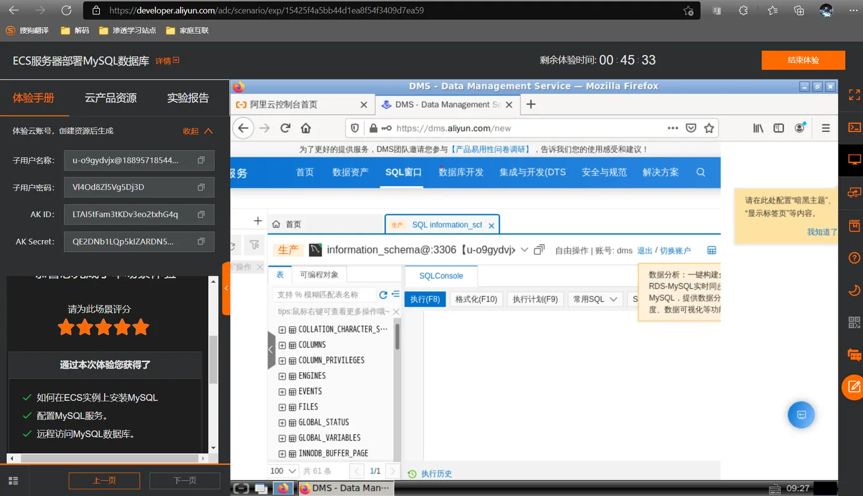The image size is (863, 496).
Task: Click the 切换账户 switch account link
Action: (675, 250)
